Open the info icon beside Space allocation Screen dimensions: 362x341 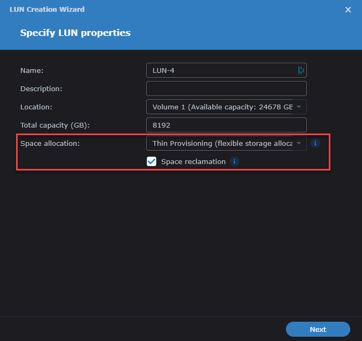(x=315, y=143)
